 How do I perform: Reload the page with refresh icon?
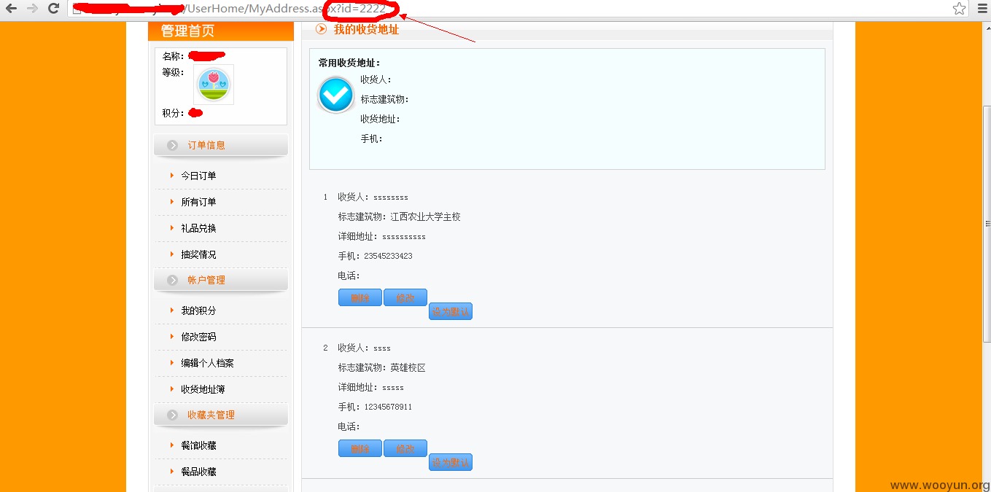pos(53,9)
